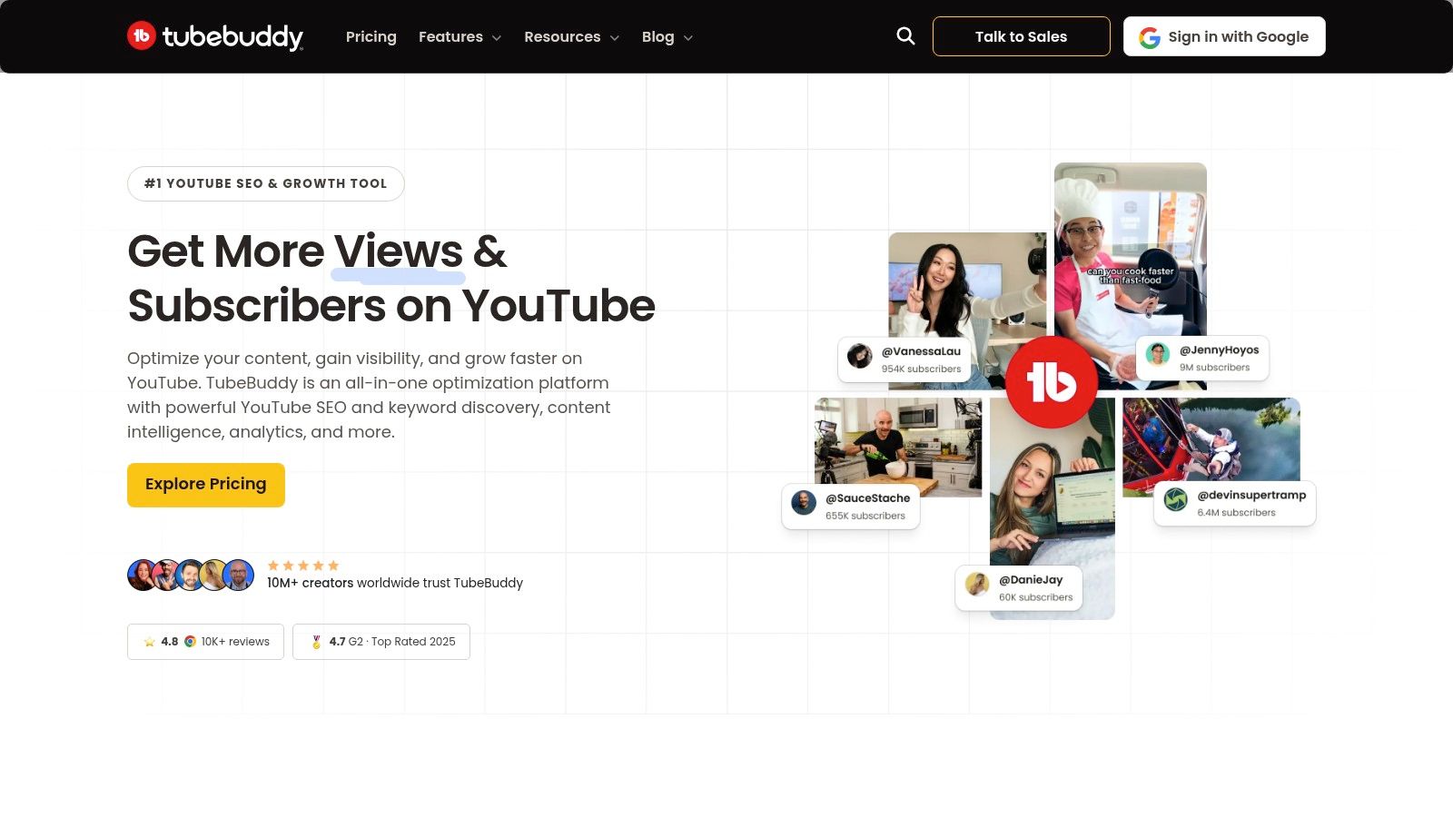1453x817 pixels.
Task: Click the five-star rating row
Action: point(303,566)
